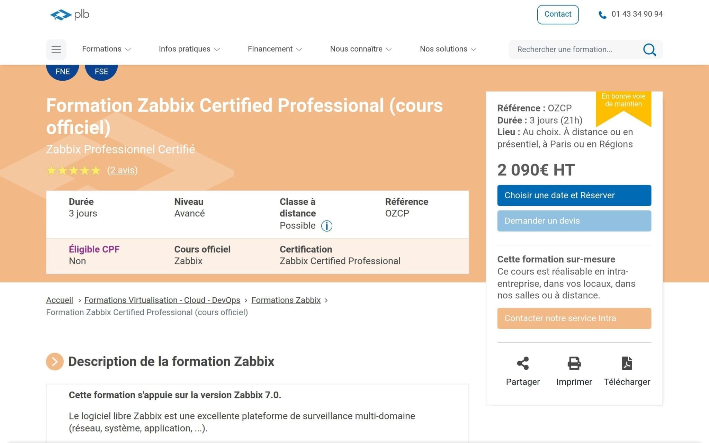
Task: Click the search magnifier icon
Action: [x=649, y=49]
